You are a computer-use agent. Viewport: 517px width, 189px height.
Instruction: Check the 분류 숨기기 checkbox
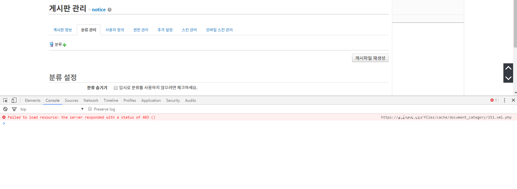point(116,88)
